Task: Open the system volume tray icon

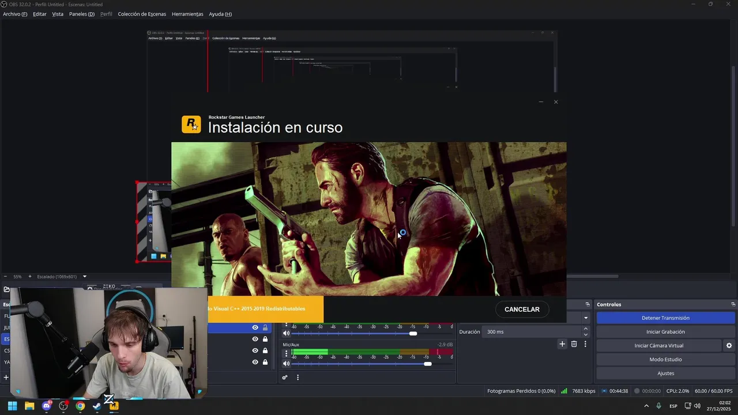Action: 697,406
